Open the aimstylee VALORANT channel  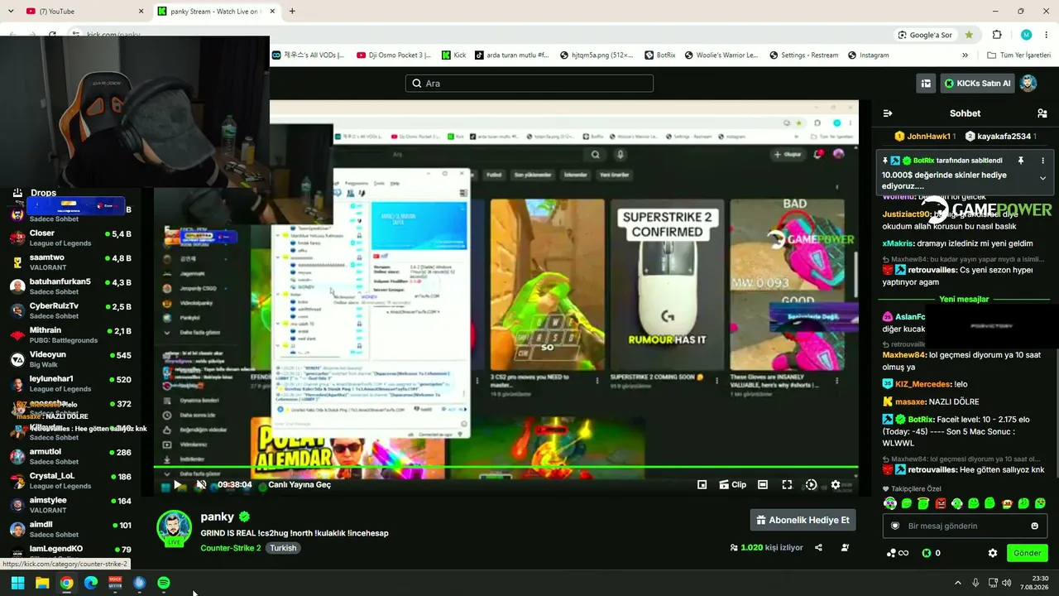(x=70, y=505)
